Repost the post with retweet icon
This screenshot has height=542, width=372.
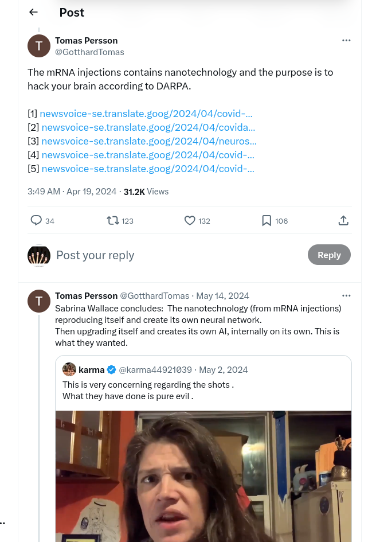pyautogui.click(x=113, y=220)
